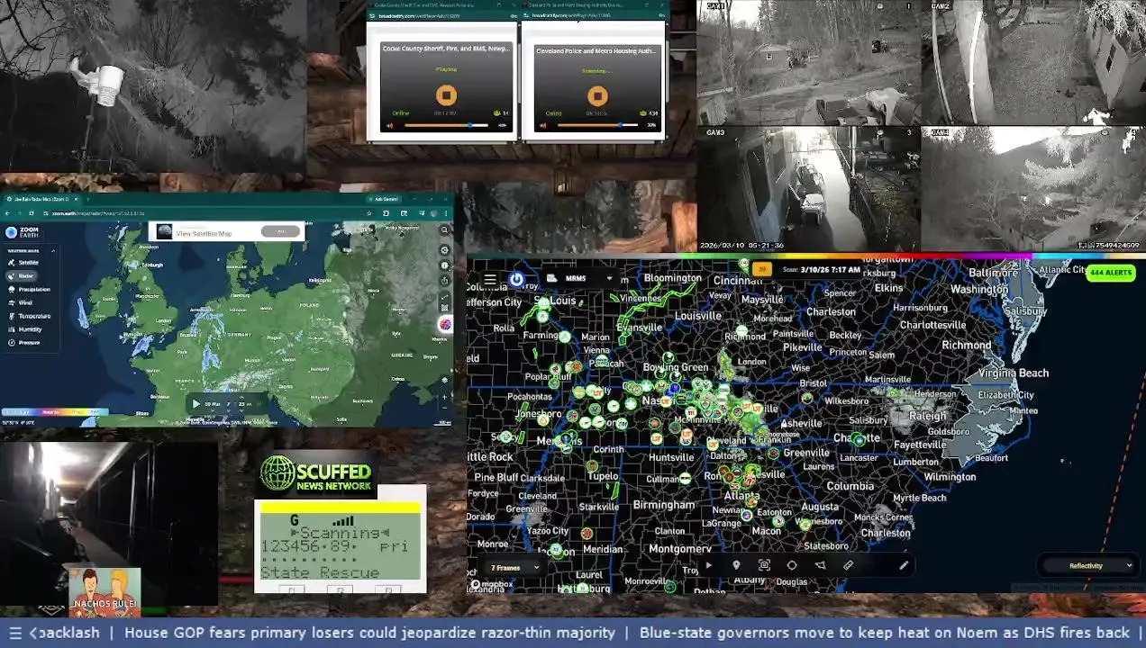Toggle the blue power icon in radar app

(x=516, y=279)
